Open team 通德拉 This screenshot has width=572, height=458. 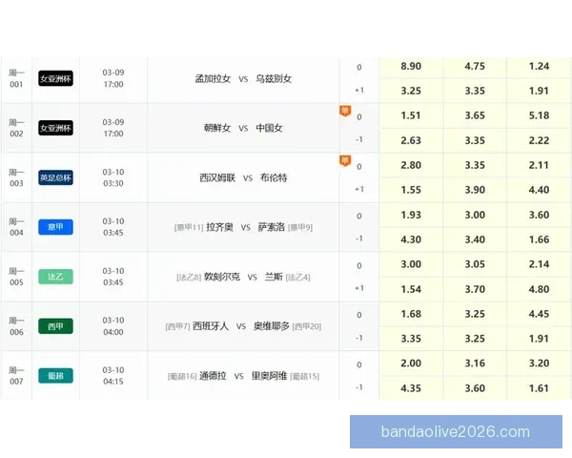pos(213,375)
